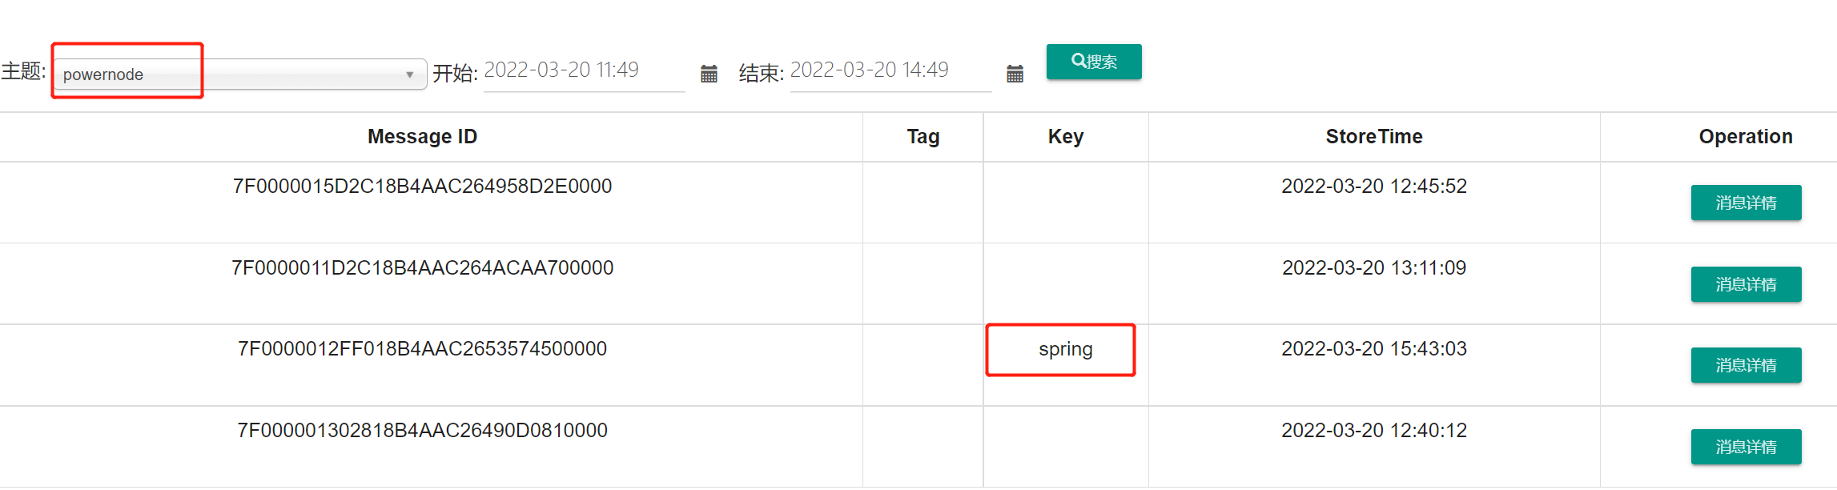Viewport: 1837px width, 490px height.
Task: Click the Tag column header
Action: (x=923, y=137)
